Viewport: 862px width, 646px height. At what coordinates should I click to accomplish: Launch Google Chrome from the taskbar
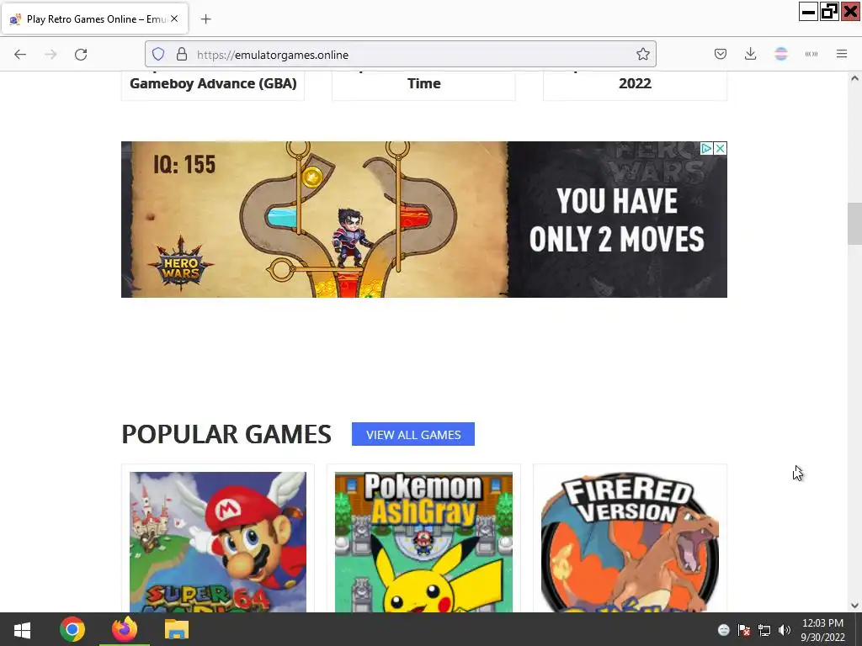72,629
